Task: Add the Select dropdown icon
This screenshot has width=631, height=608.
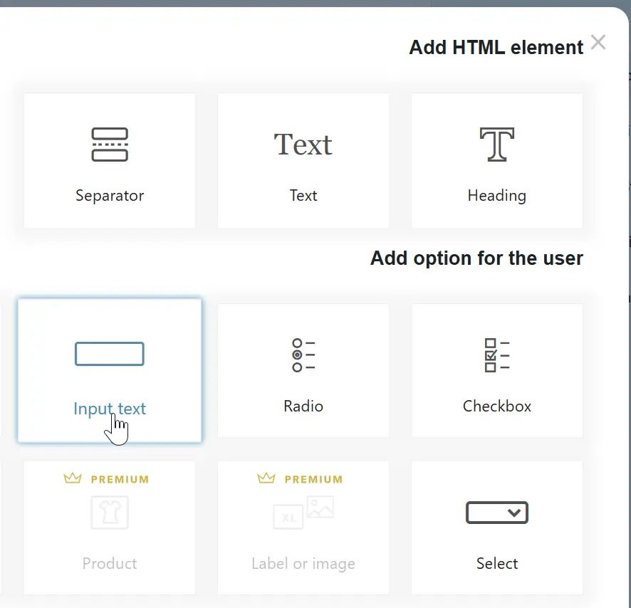Action: click(x=497, y=512)
